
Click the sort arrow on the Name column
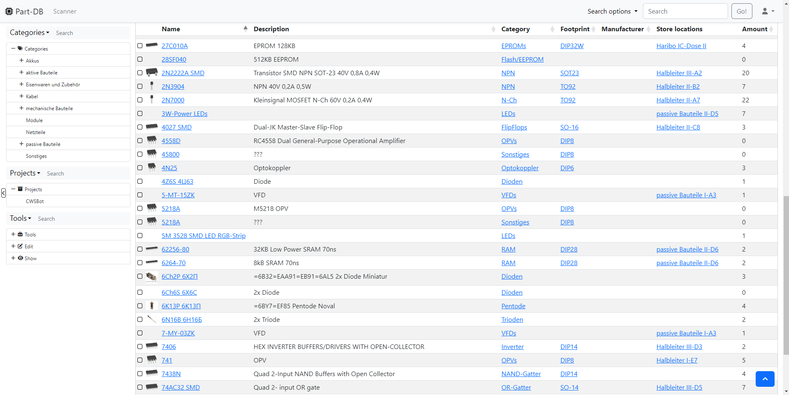[x=245, y=29]
